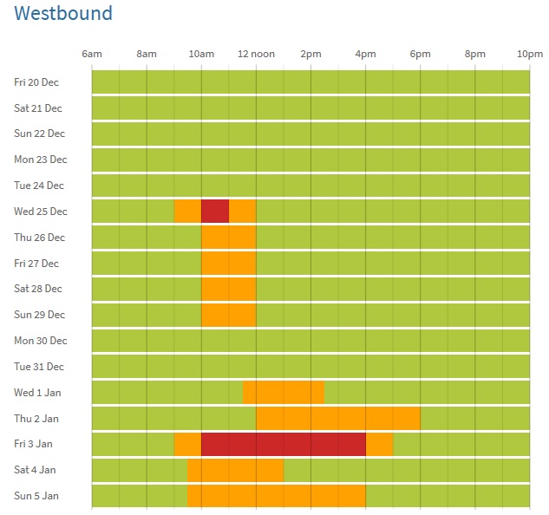Select the orange segment on Wed 1 Jan
Image resolution: width=549 pixels, height=515 pixels.
coord(284,392)
